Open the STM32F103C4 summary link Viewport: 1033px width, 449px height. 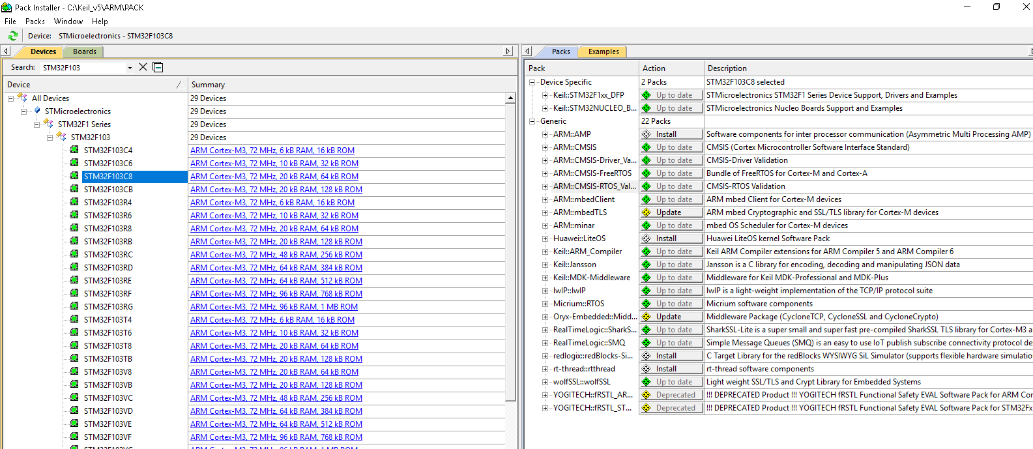point(272,151)
